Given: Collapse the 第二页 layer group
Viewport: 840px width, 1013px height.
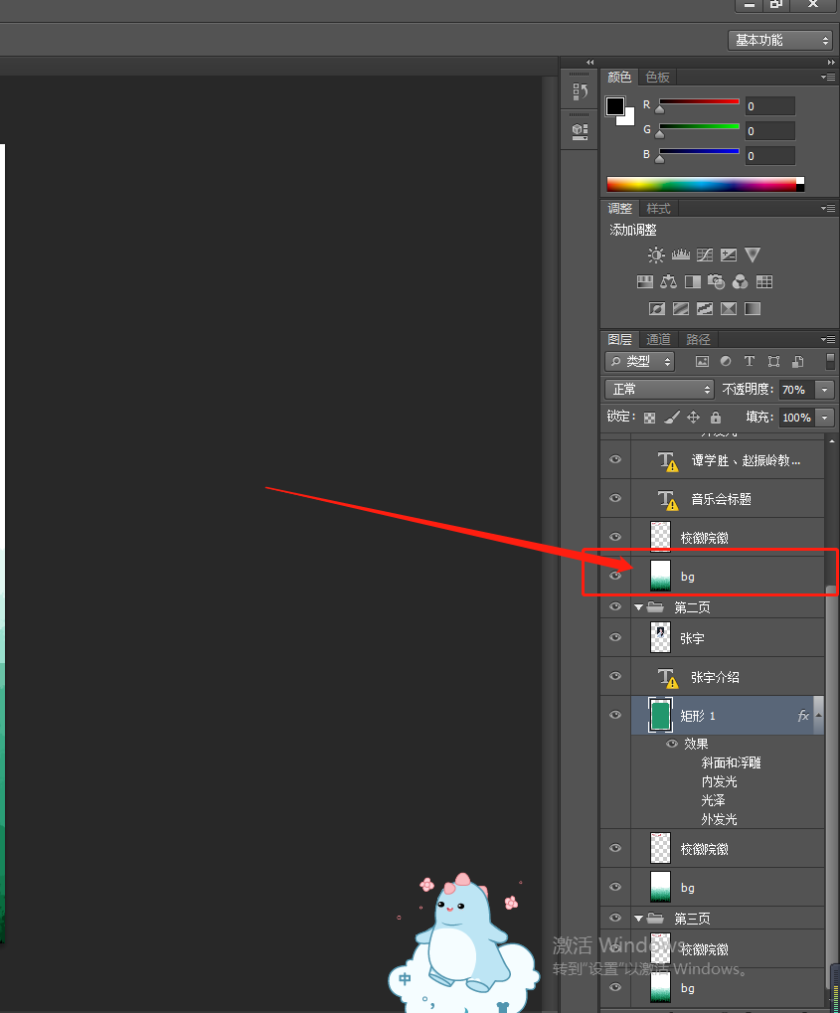Looking at the screenshot, I should point(638,607).
